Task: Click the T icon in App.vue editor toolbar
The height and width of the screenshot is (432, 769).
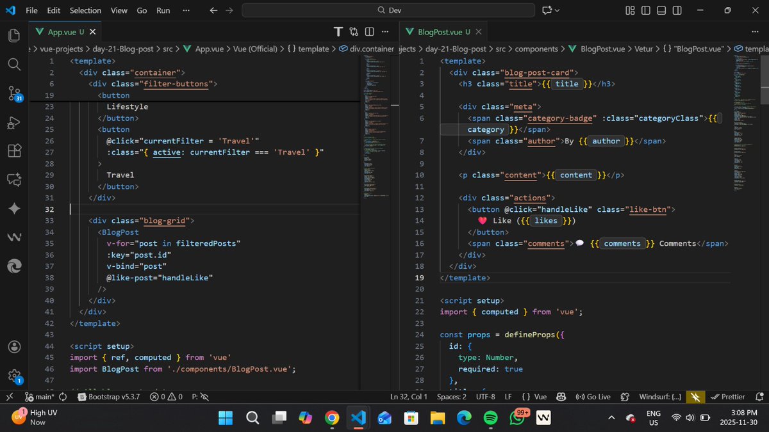Action: [338, 32]
